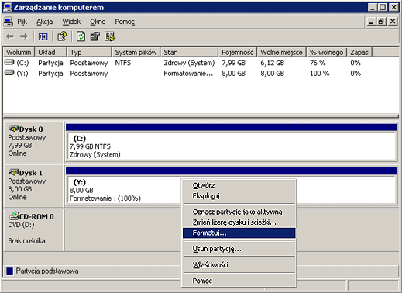This screenshot has width=402, height=293.
Task: Click the 100 % free cell
Action: (320, 74)
